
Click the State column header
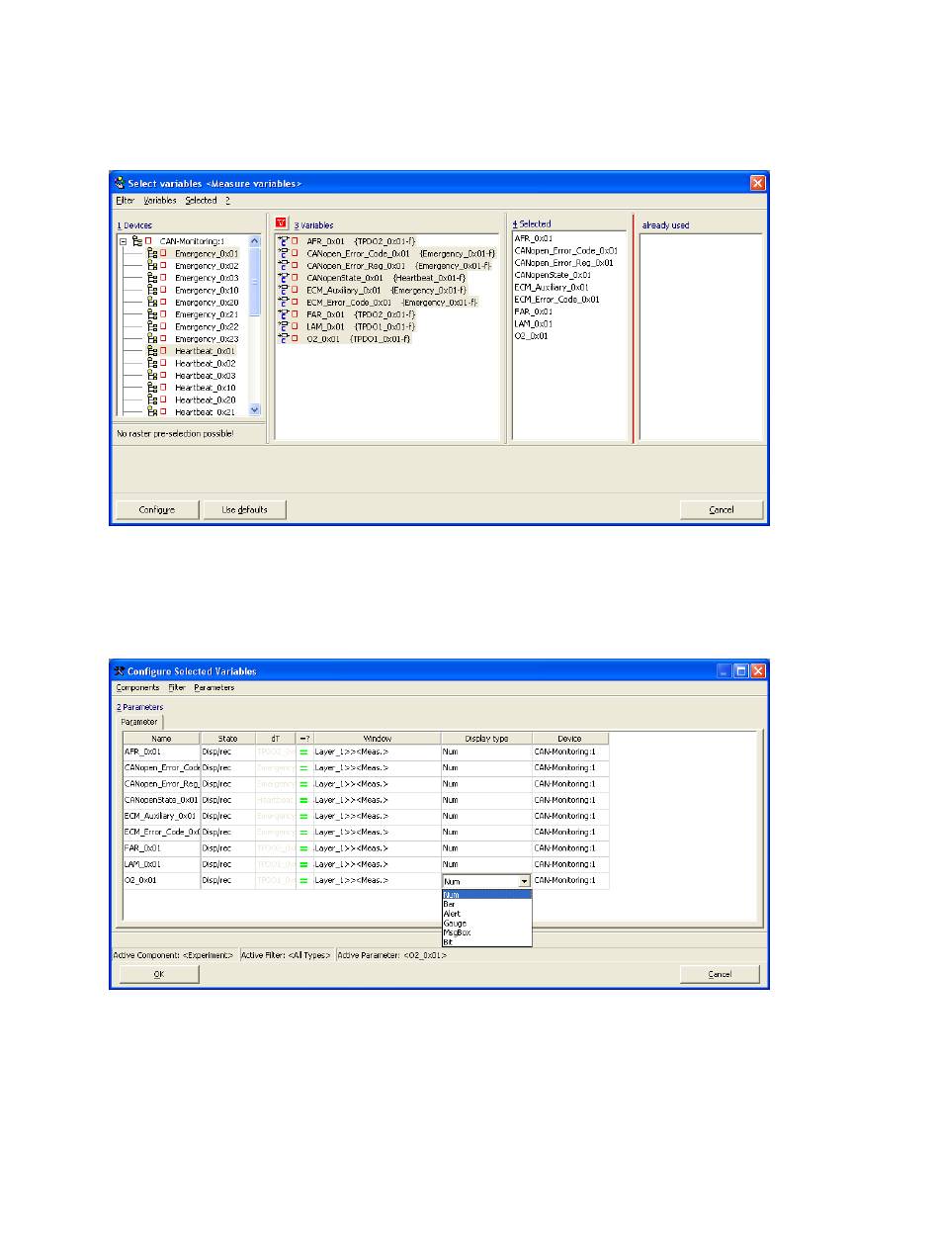tap(227, 738)
